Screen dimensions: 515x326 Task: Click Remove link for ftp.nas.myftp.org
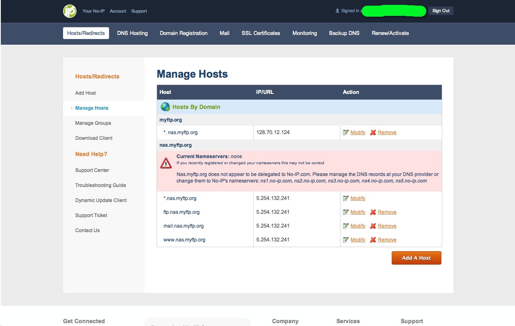[387, 212]
